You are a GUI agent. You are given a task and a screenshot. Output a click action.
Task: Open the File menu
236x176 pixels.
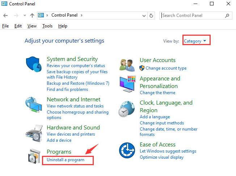5,26
